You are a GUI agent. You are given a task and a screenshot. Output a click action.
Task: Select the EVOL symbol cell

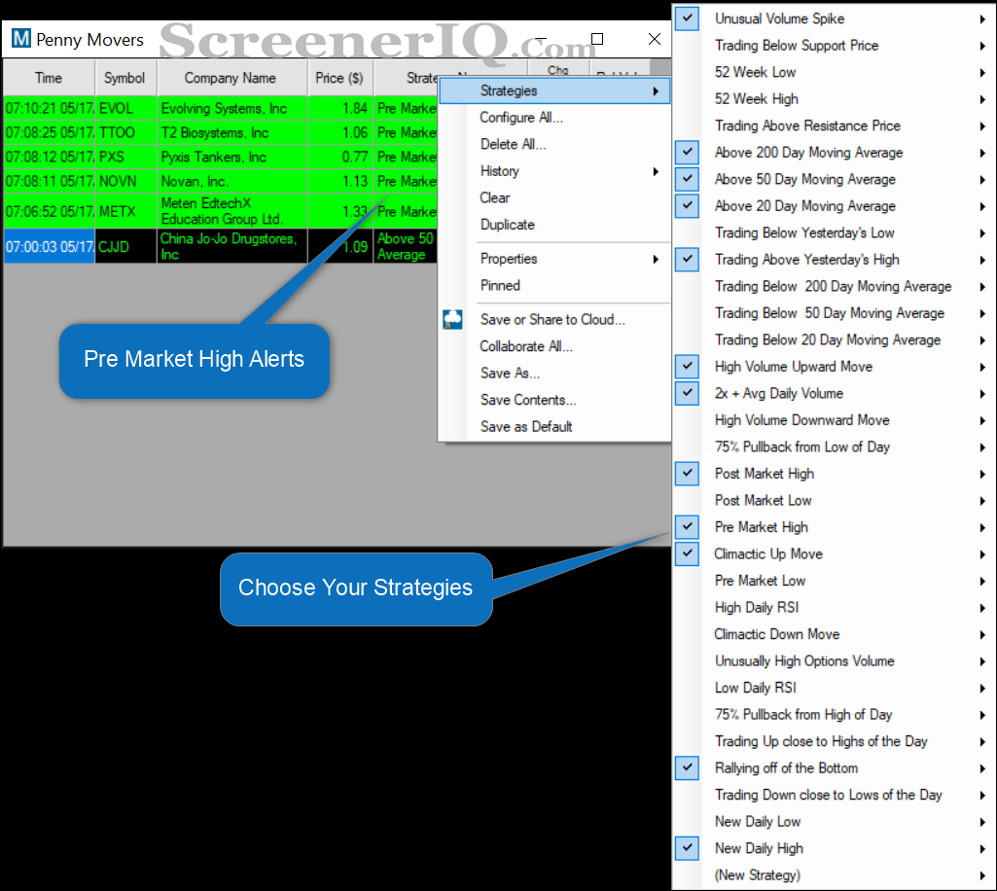coord(125,109)
